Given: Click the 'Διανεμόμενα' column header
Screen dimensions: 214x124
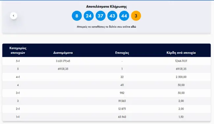Looking at the screenshot, I should click(x=63, y=53).
